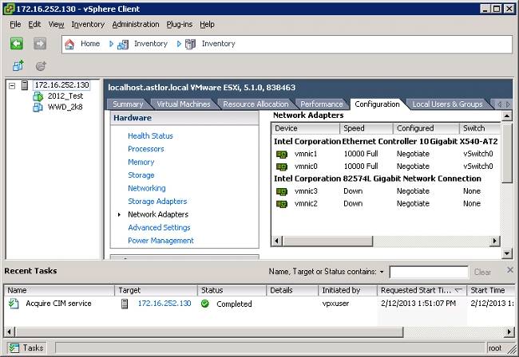Open the Edit menu
The image size is (519, 357).
point(34,25)
